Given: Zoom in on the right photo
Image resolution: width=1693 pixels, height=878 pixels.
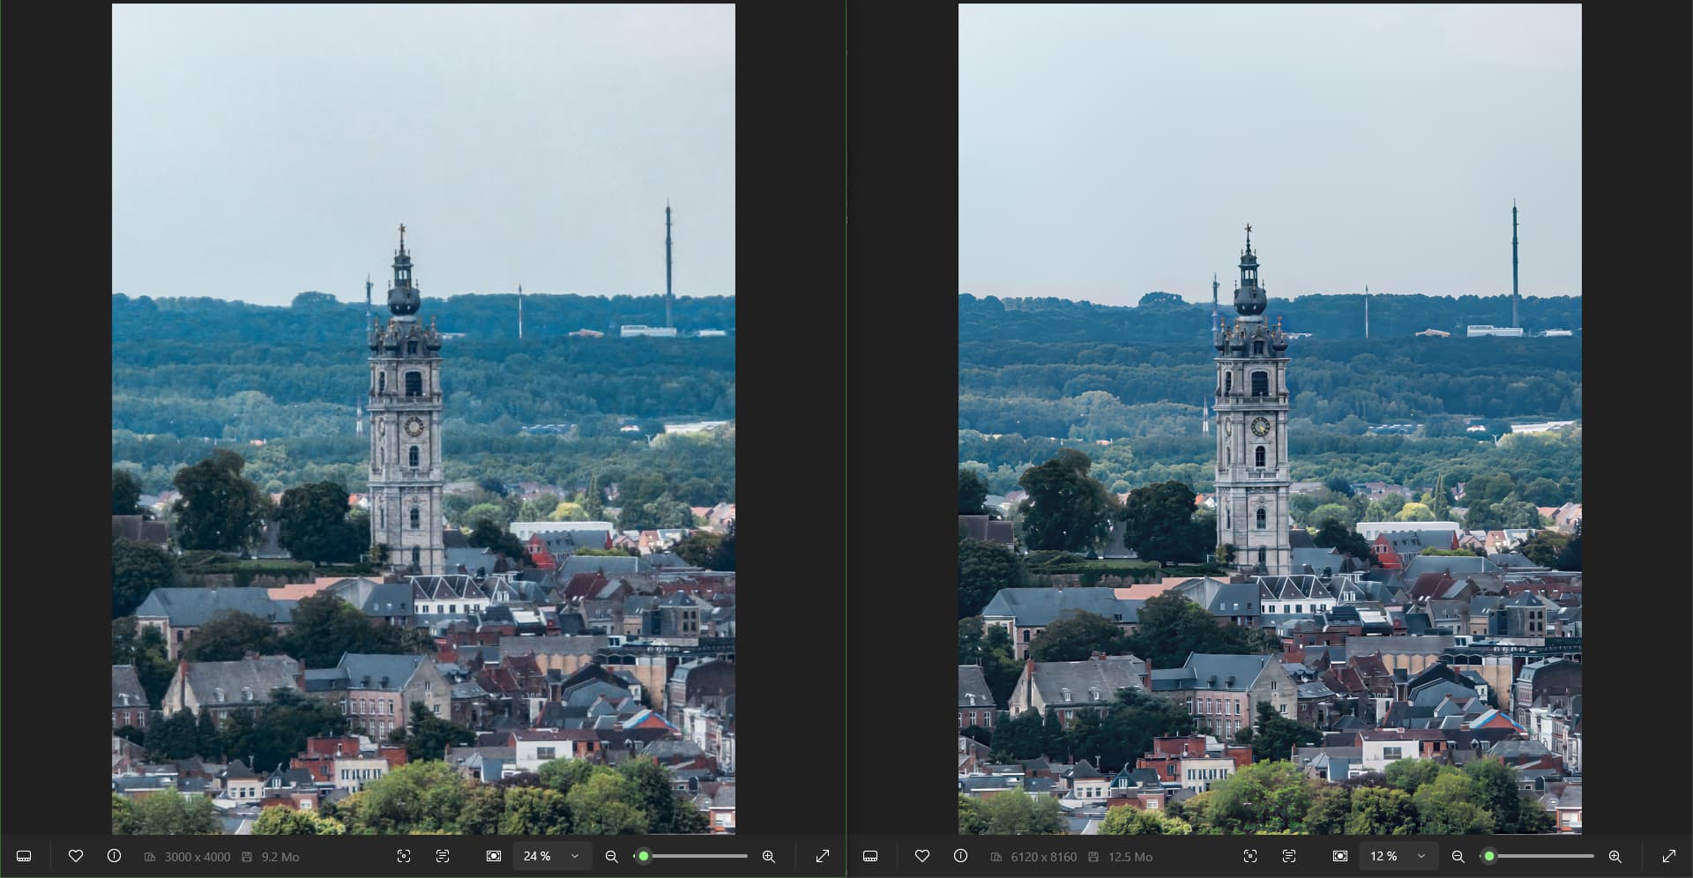Looking at the screenshot, I should coord(1615,856).
